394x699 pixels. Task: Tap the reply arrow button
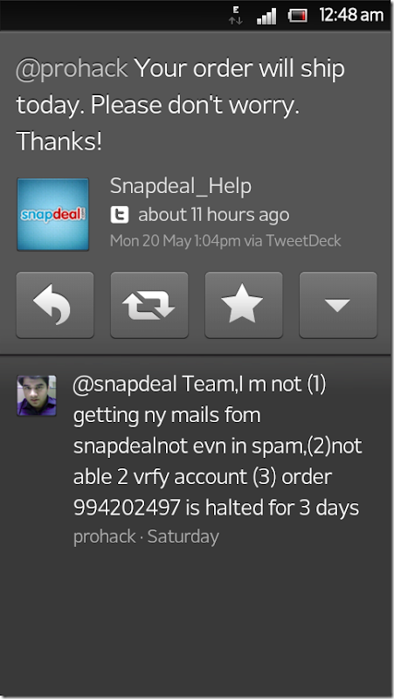(x=55, y=305)
